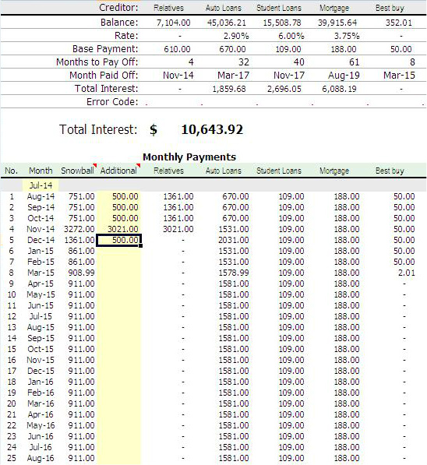Select the Relatives balance 7,104.00 cell
Viewport: 427px width, 465px height.
click(173, 23)
